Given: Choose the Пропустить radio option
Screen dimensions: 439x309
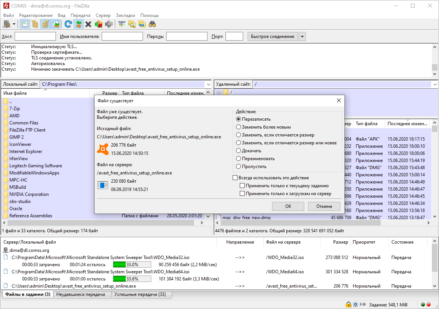Looking at the screenshot, I should pos(251,166).
